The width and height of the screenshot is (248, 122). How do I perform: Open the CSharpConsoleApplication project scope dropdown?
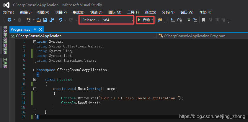pyautogui.click(x=83, y=36)
